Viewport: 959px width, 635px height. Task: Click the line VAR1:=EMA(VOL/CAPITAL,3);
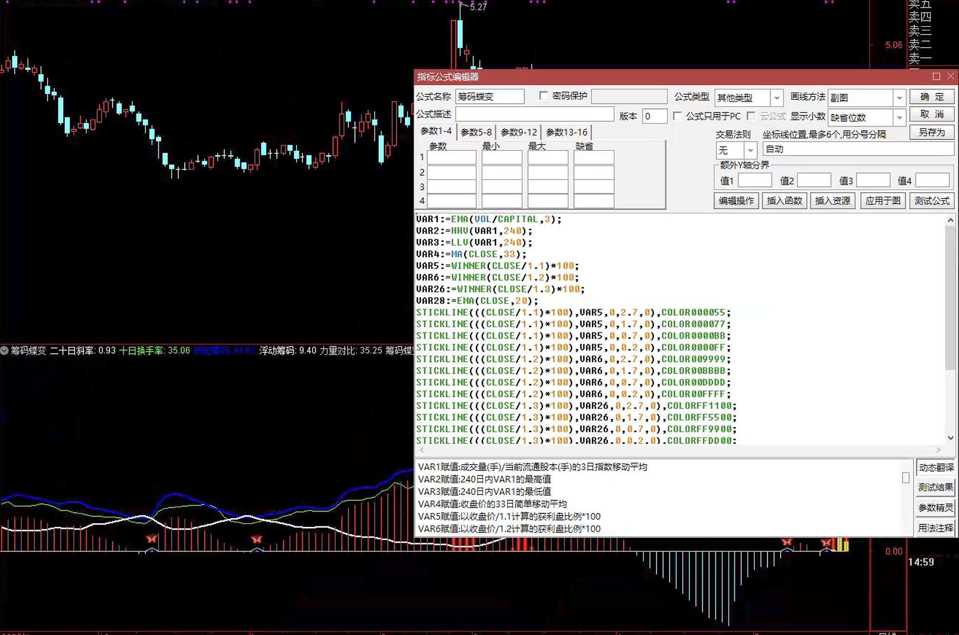[489, 219]
